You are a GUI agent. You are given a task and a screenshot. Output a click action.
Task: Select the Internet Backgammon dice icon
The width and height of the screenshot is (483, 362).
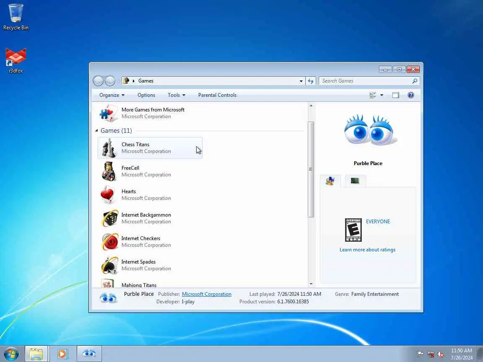tap(110, 218)
